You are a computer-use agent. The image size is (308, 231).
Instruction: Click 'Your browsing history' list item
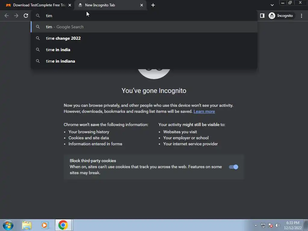coord(89,132)
